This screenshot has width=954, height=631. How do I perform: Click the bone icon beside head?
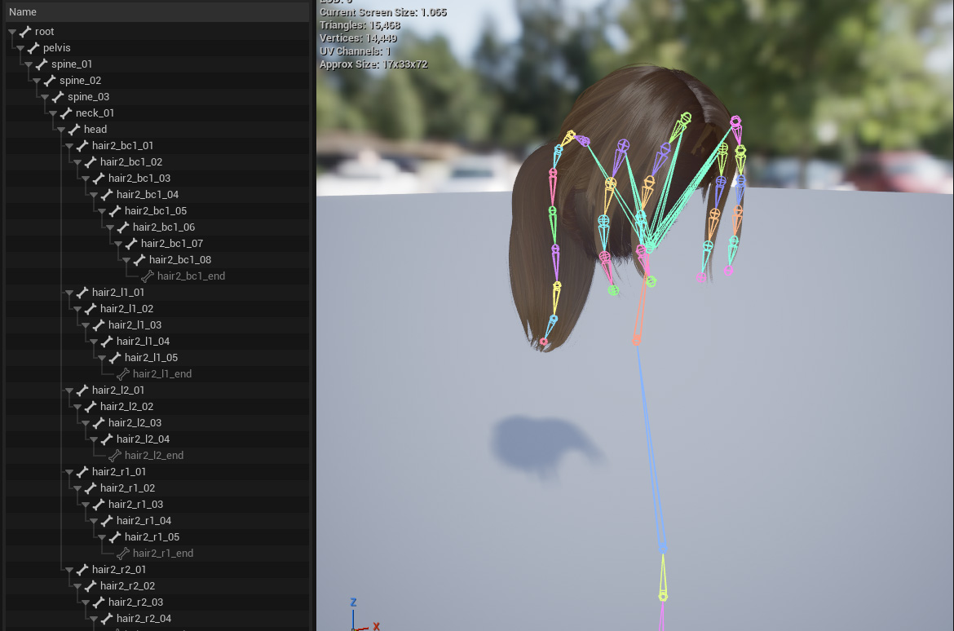(x=73, y=130)
